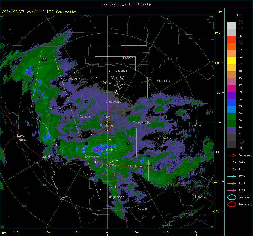The height and width of the screenshot is (236, 253).
Task: Select the radar site diamond at Didsbury
Action: [107, 122]
